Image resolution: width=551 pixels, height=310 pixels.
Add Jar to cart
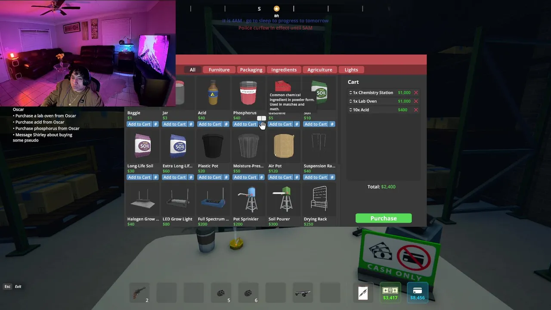(175, 124)
